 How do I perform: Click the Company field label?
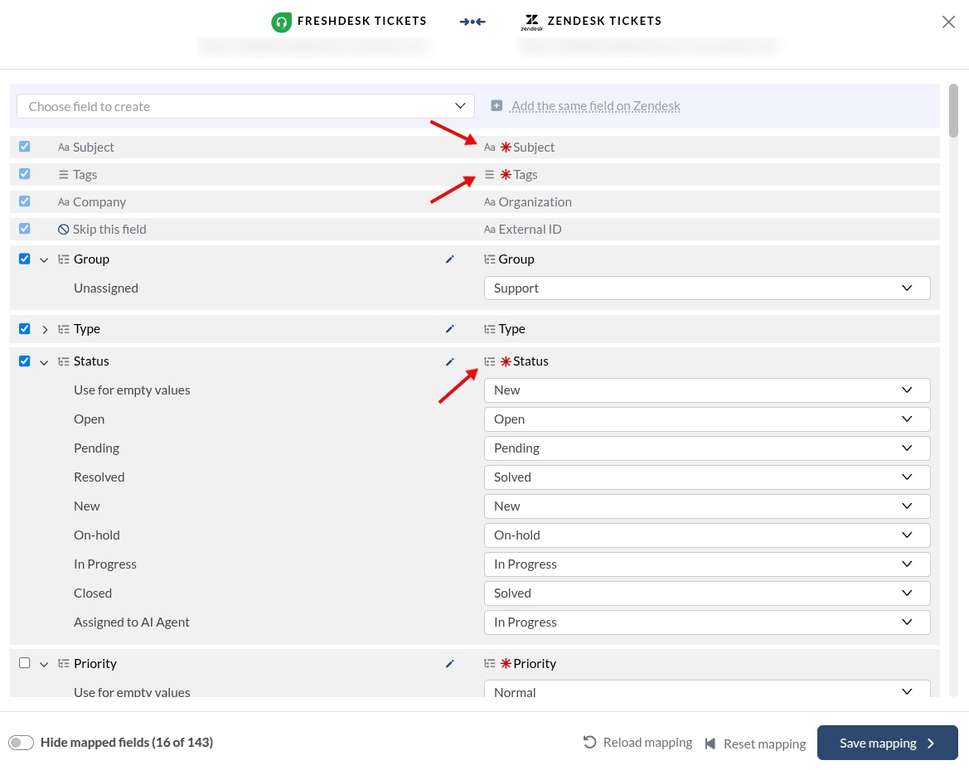pyautogui.click(x=99, y=202)
